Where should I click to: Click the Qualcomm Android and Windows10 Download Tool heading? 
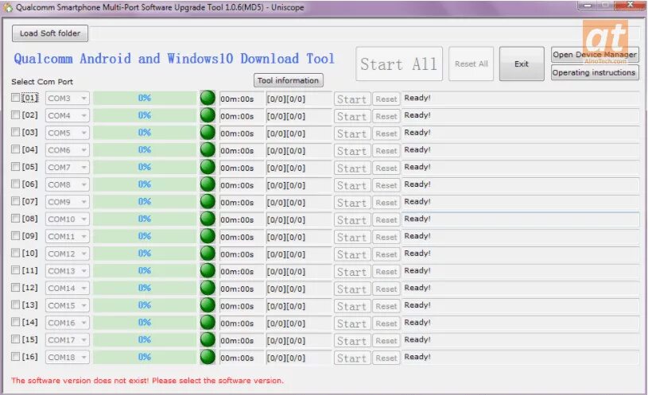point(174,59)
